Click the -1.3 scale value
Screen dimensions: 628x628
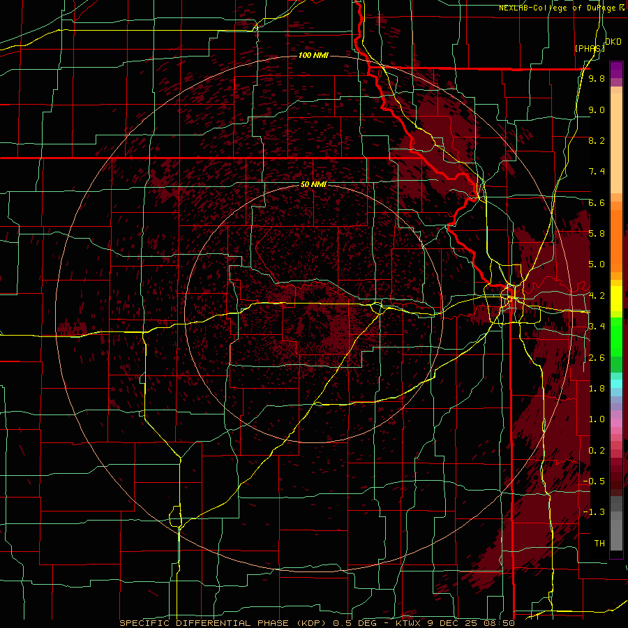click(594, 512)
